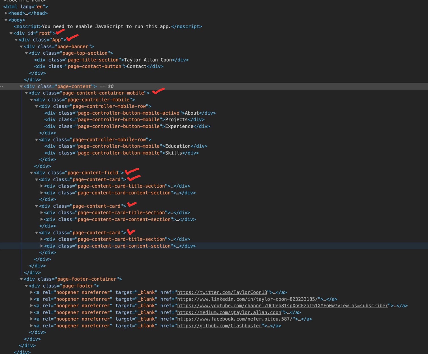Collapse the selected page-content div
Screen dimensions: 428x354
point(21,86)
